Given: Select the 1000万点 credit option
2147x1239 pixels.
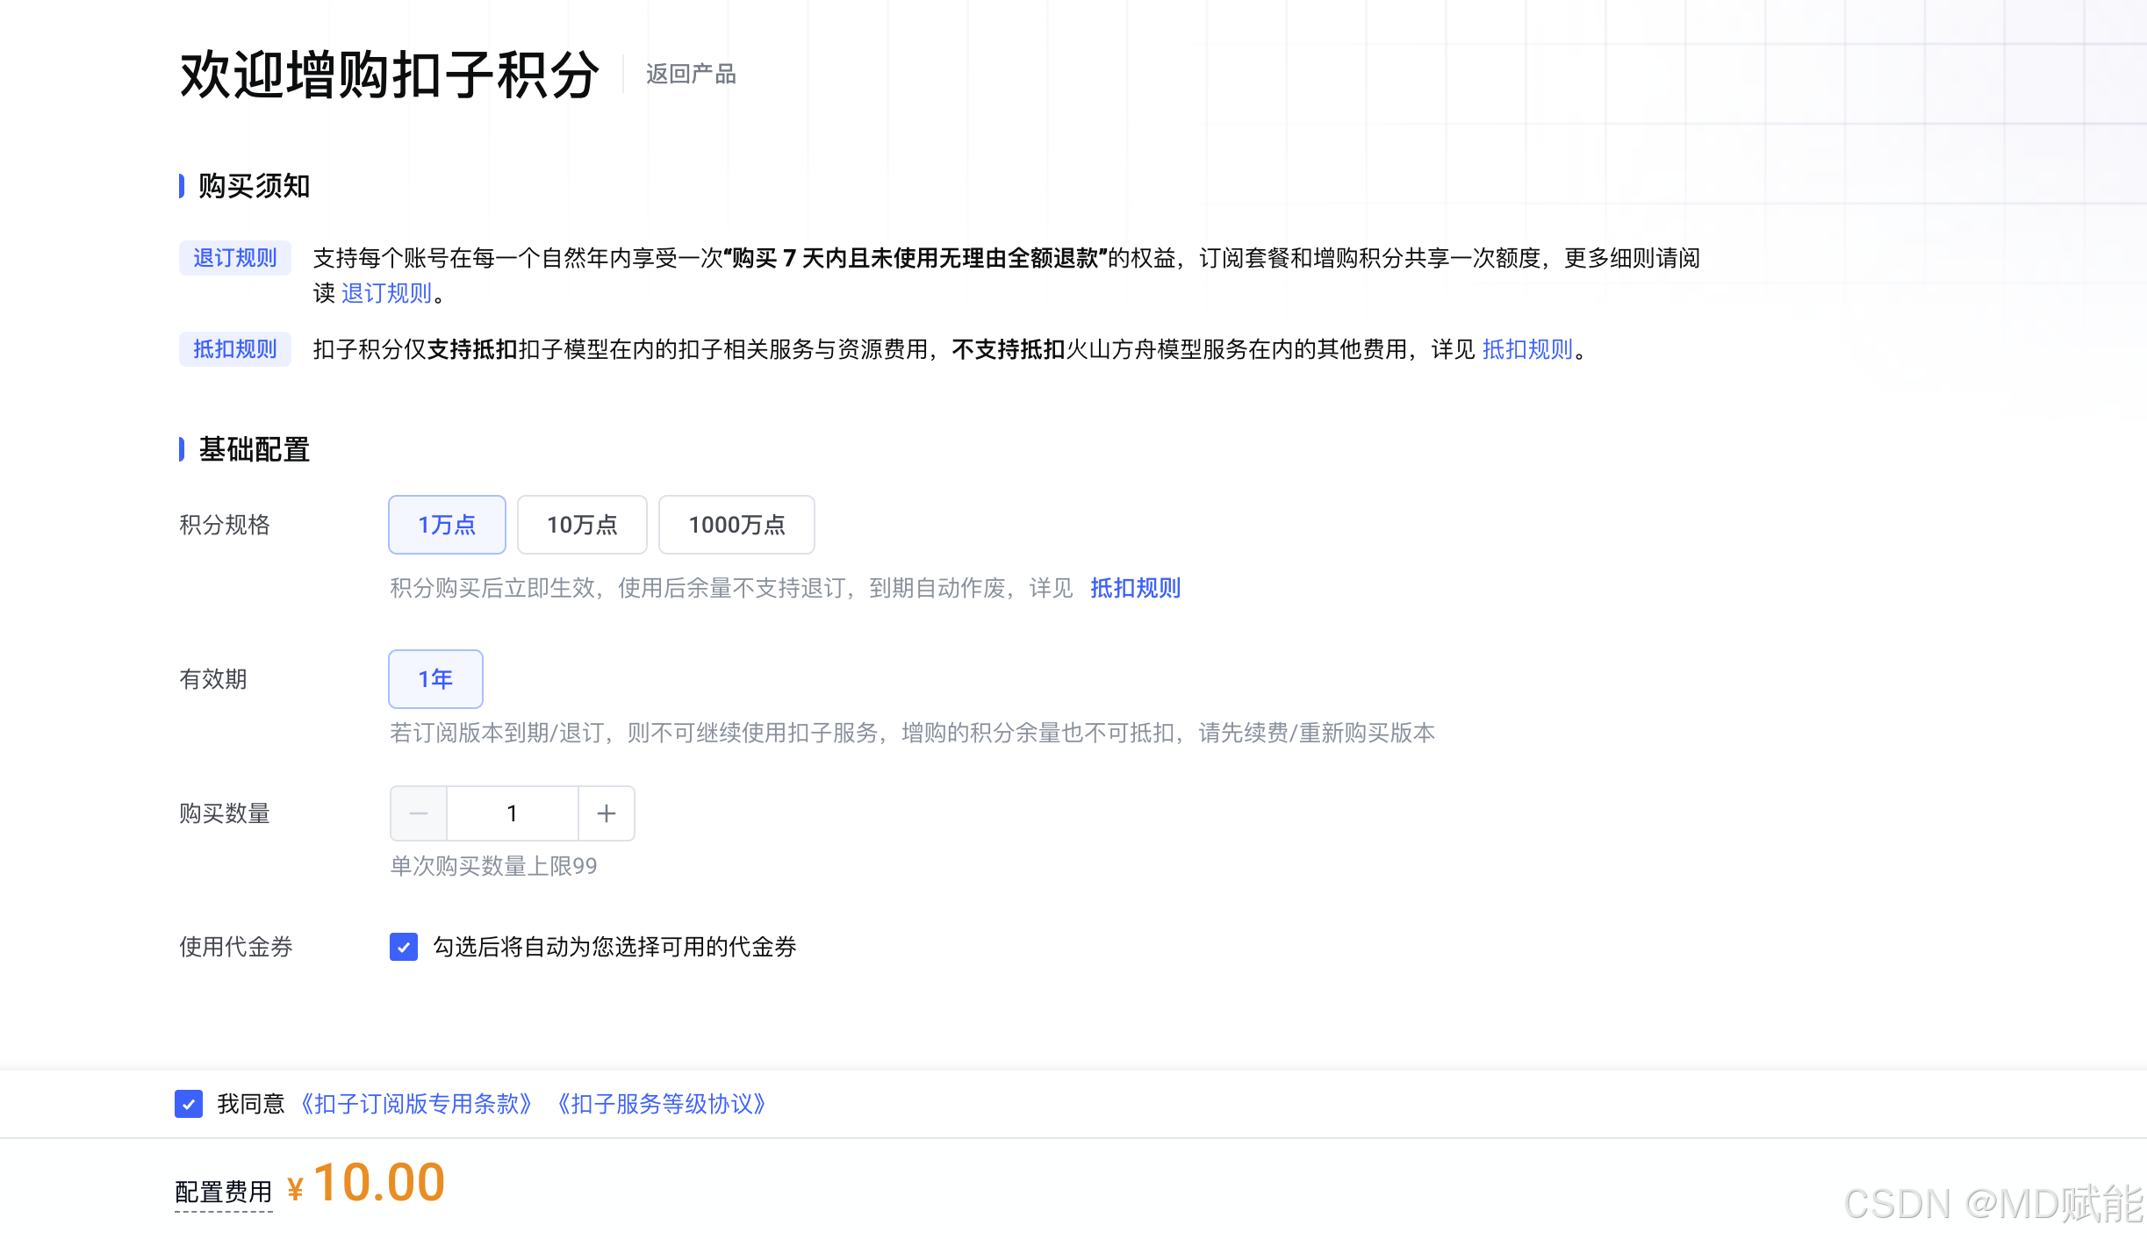Looking at the screenshot, I should (736, 525).
